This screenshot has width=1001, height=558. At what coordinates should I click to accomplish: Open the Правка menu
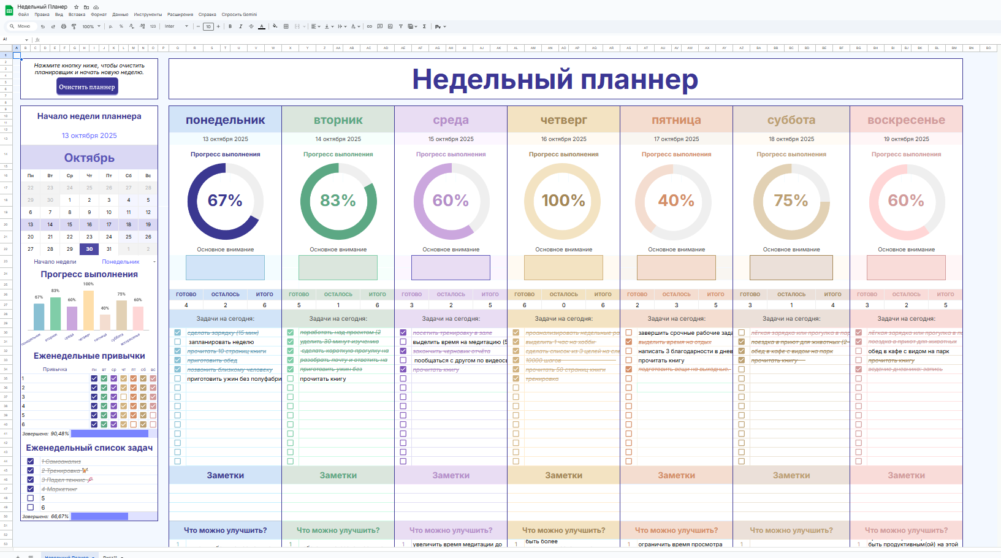click(42, 15)
